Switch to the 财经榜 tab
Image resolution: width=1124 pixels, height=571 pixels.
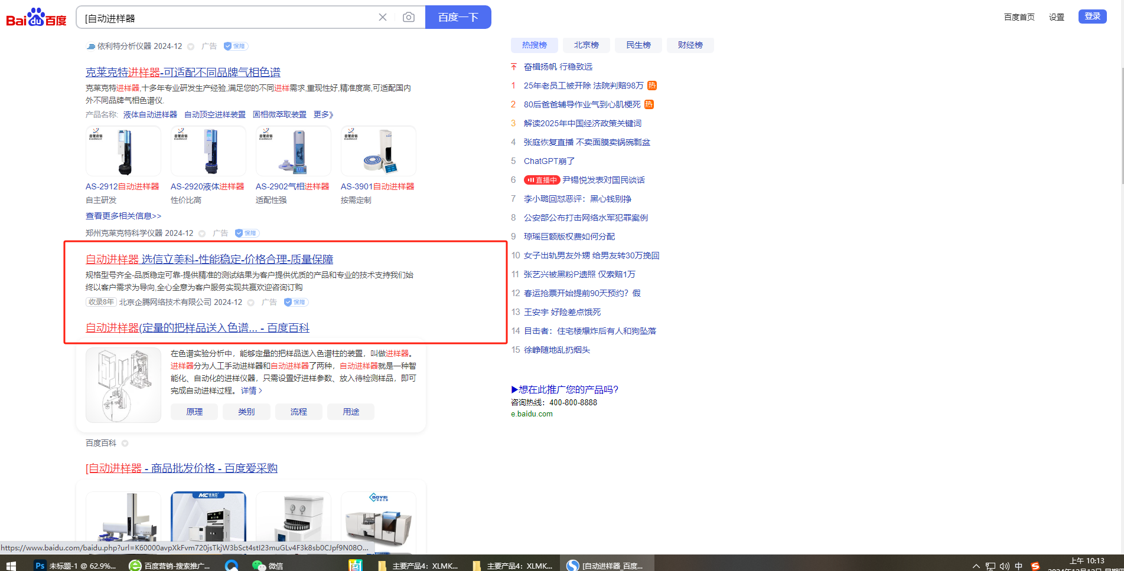click(x=690, y=45)
